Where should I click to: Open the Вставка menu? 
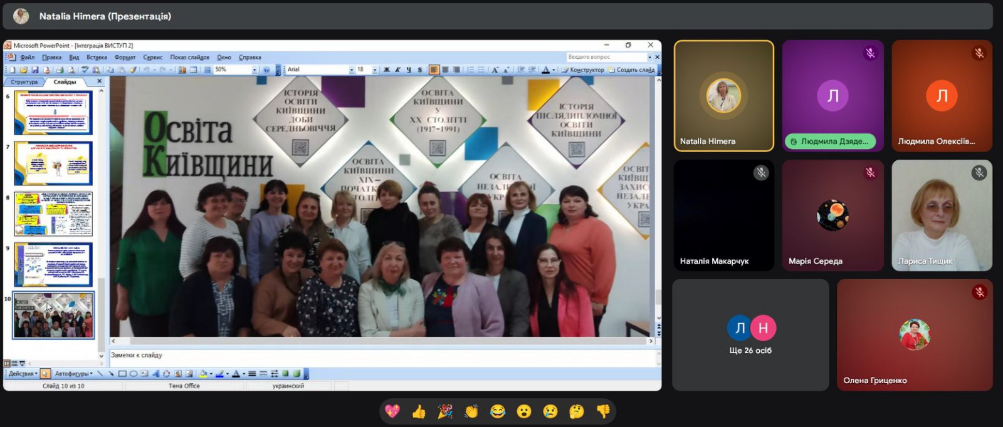[97, 58]
